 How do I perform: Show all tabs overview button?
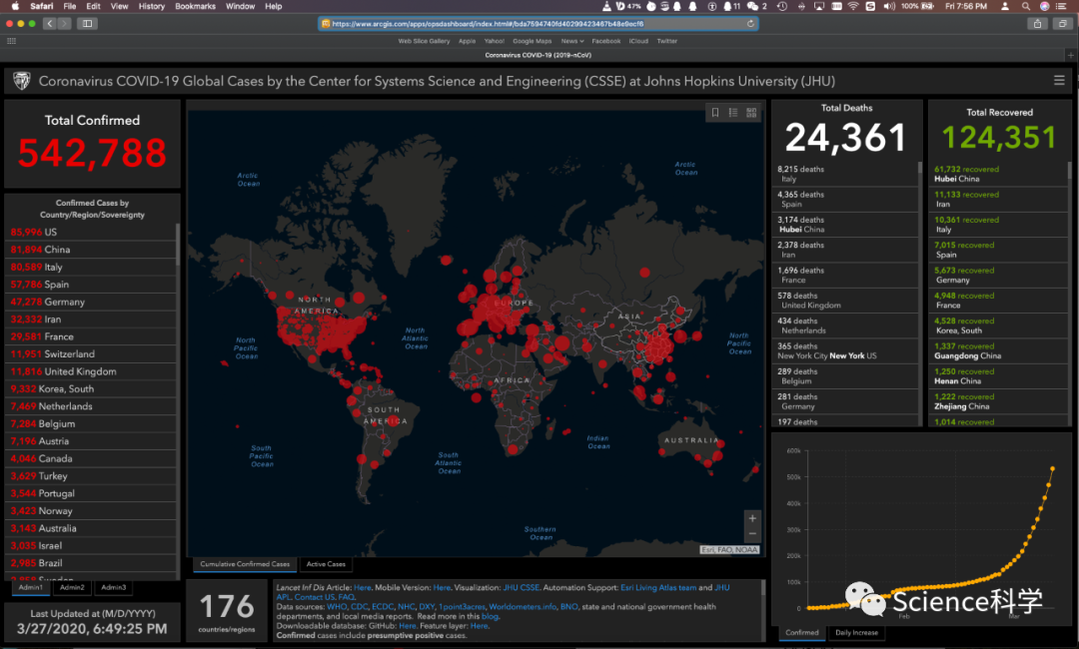1062,23
